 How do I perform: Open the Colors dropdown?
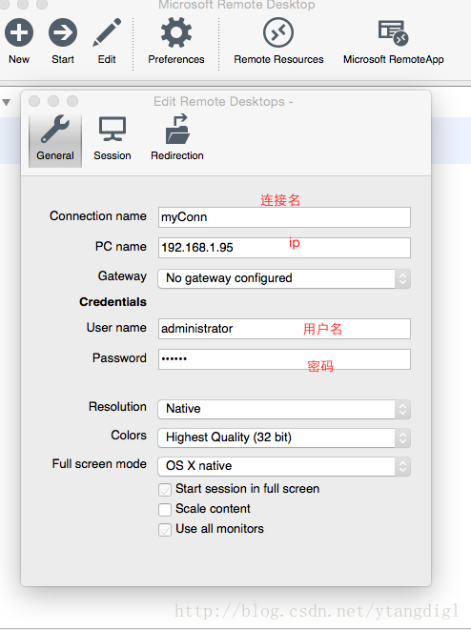click(284, 437)
